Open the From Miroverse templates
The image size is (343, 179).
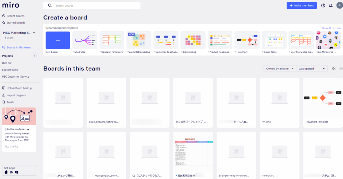[328, 40]
